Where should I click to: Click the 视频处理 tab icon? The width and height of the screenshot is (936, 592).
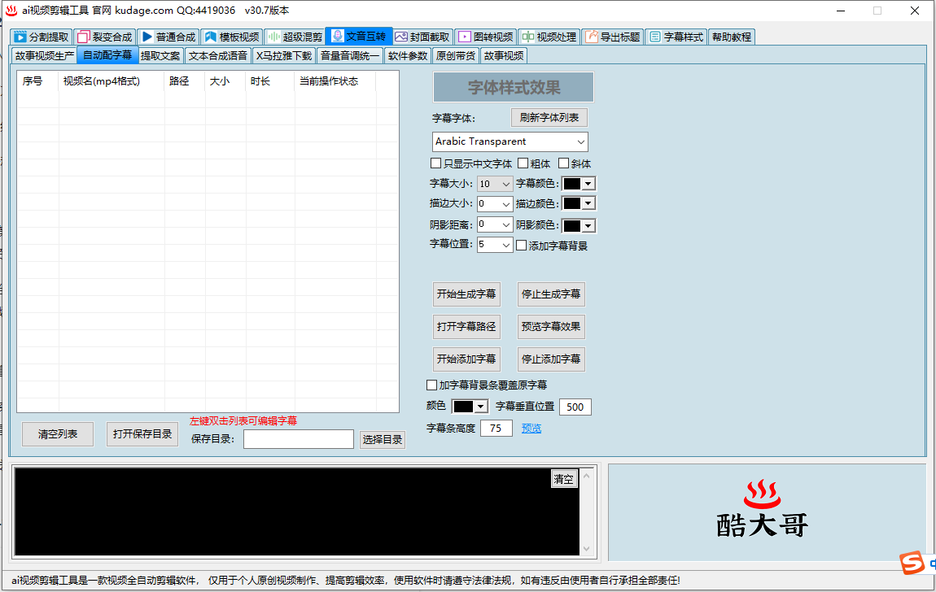527,37
